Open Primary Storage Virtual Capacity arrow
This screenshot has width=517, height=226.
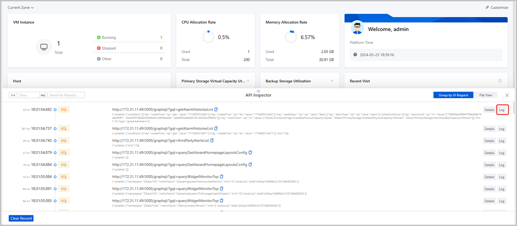[248, 81]
